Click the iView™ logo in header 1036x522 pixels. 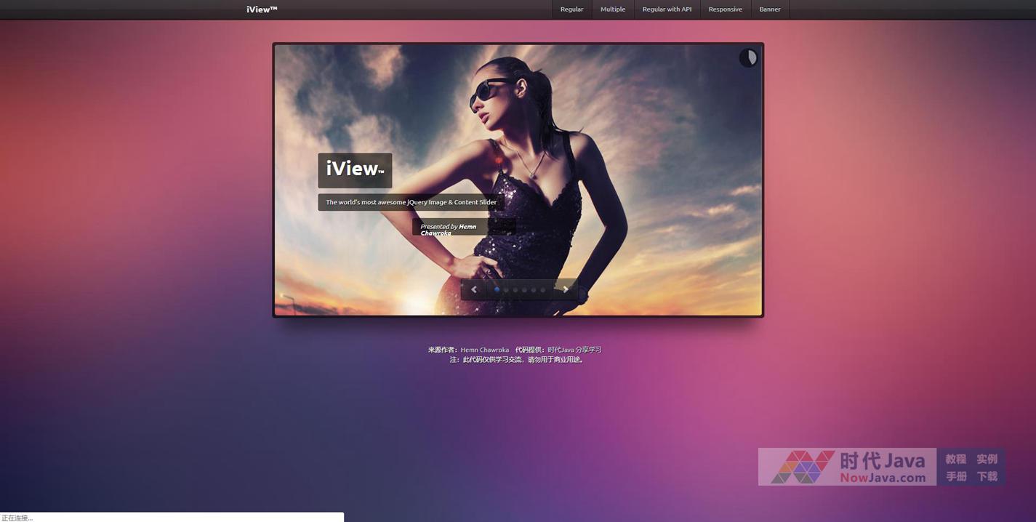click(262, 9)
